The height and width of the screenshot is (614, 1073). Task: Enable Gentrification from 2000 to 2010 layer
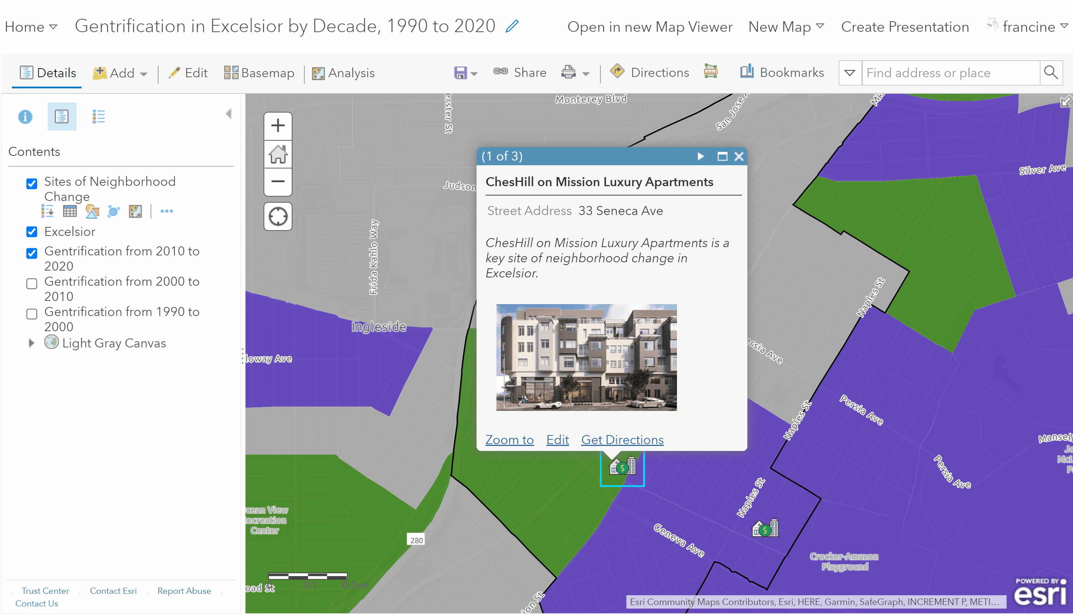click(x=32, y=284)
